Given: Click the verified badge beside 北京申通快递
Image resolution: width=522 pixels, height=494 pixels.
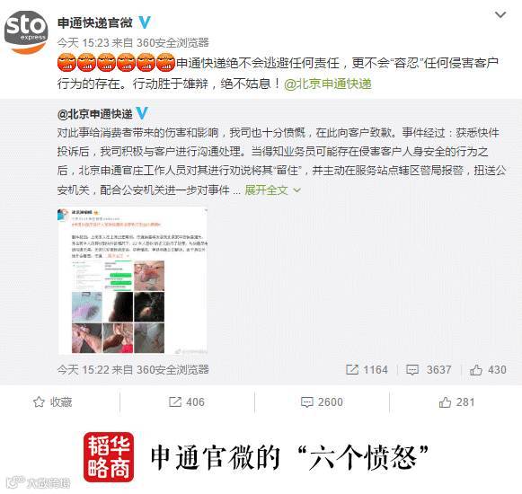Looking at the screenshot, I should click(142, 113).
